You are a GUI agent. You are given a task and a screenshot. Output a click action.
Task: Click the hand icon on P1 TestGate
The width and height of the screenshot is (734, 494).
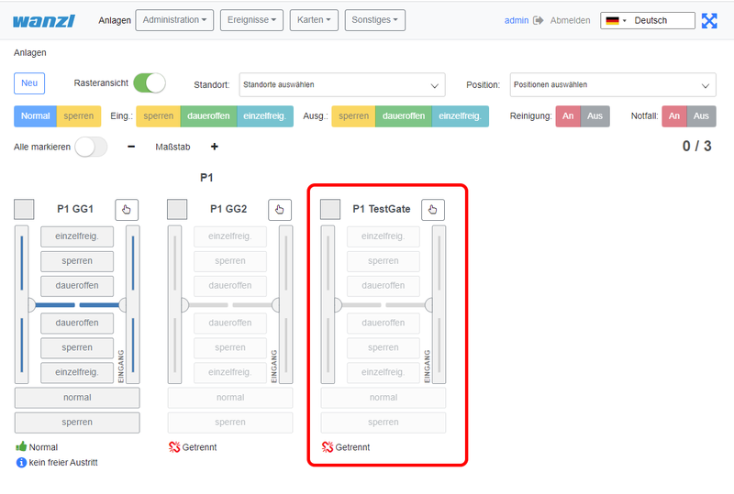[x=433, y=209]
